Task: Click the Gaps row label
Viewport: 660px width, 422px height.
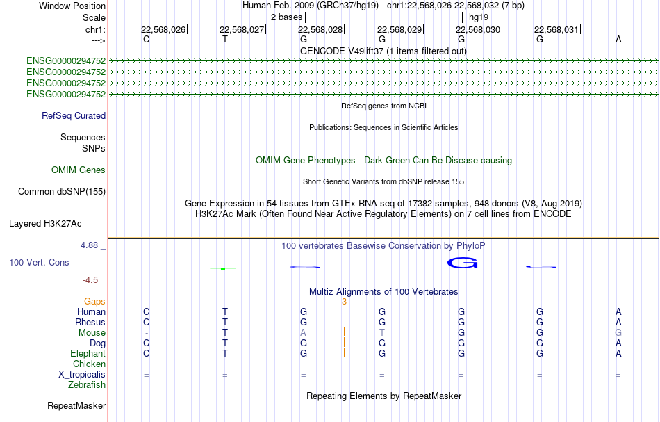Action: [94, 301]
